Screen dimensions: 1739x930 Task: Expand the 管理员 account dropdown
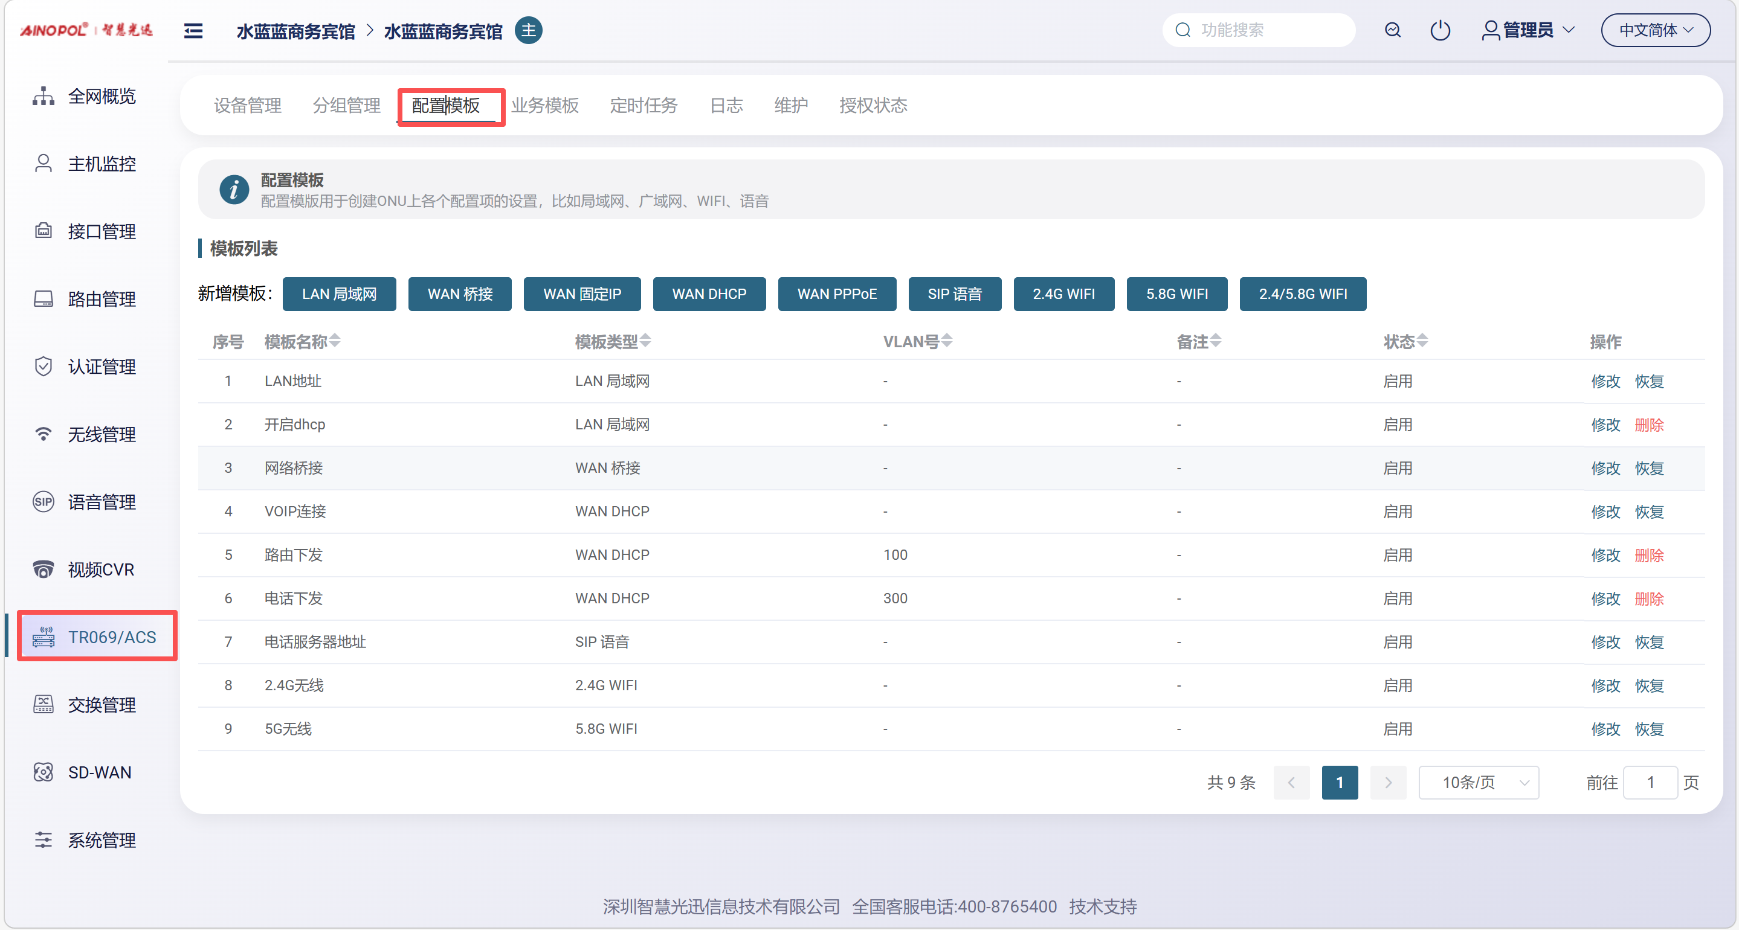point(1528,30)
